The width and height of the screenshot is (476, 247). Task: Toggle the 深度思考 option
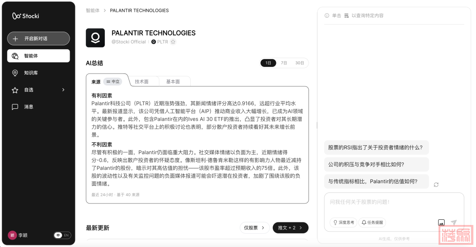tap(344, 222)
